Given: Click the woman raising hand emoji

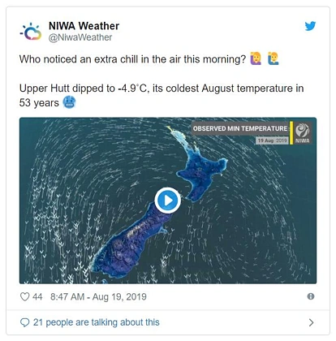Looking at the screenshot, I should [256, 58].
